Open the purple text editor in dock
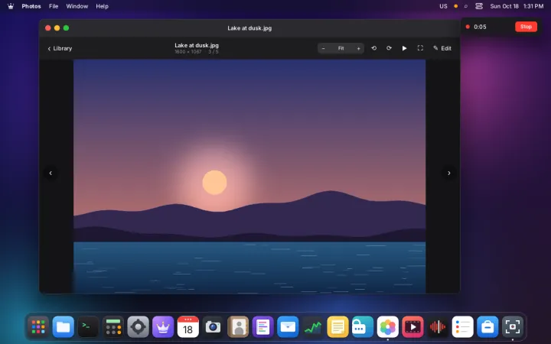This screenshot has width=551, height=344. (x=262, y=327)
